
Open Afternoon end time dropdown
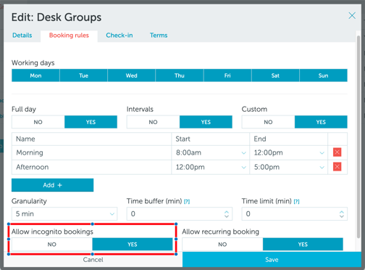289,167
